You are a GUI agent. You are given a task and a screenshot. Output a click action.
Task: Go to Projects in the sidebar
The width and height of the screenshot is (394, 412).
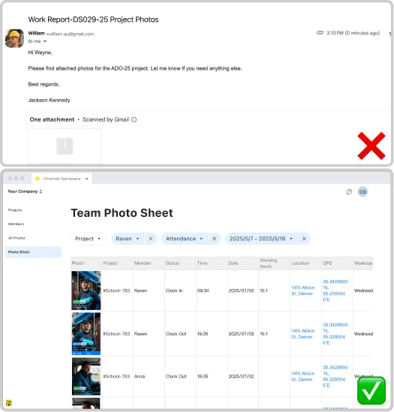15,210
